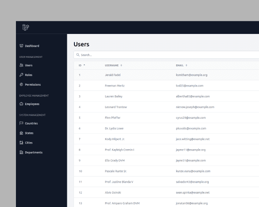259x207 pixels.
Task: Sort table by ID column arrow
Action: [x=84, y=65]
